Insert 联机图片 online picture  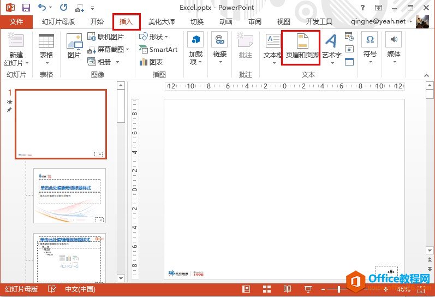tap(106, 37)
